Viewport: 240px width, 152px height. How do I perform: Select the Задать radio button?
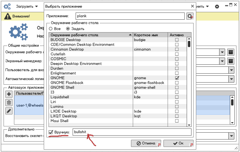[x=68, y=29]
